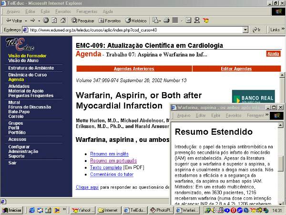The image size is (286, 215).
Task: Click the Iniciar start button in taskbar
Action: [x=12, y=210]
